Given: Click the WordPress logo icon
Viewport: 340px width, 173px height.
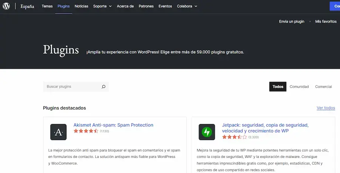Looking at the screenshot, I should point(6,6).
